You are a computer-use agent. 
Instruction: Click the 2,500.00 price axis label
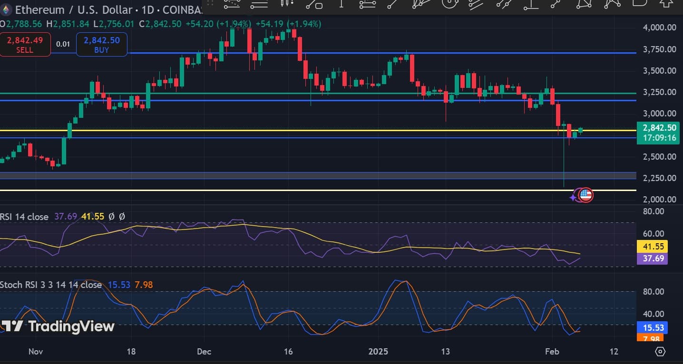coord(660,157)
